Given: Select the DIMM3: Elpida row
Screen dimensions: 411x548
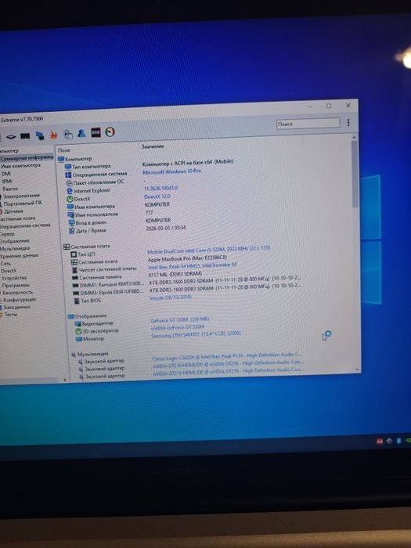Looking at the screenshot, I should click(x=108, y=293).
